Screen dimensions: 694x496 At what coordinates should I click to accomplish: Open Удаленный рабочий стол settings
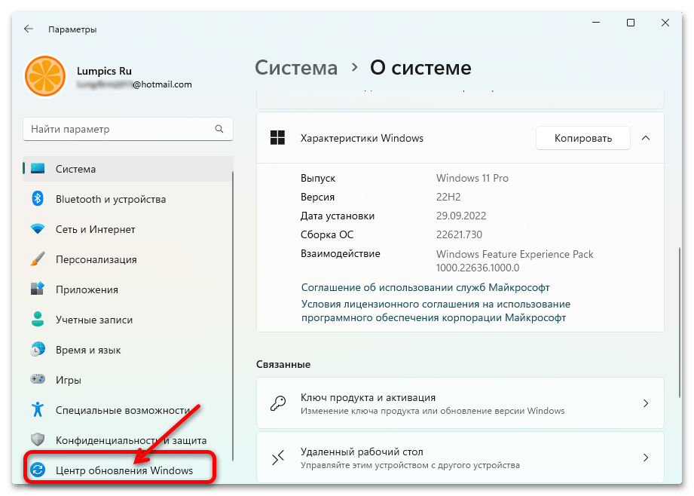(x=460, y=458)
